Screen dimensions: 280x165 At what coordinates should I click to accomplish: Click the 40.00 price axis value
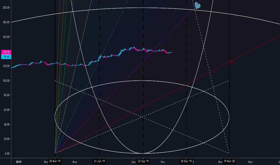(7, 124)
